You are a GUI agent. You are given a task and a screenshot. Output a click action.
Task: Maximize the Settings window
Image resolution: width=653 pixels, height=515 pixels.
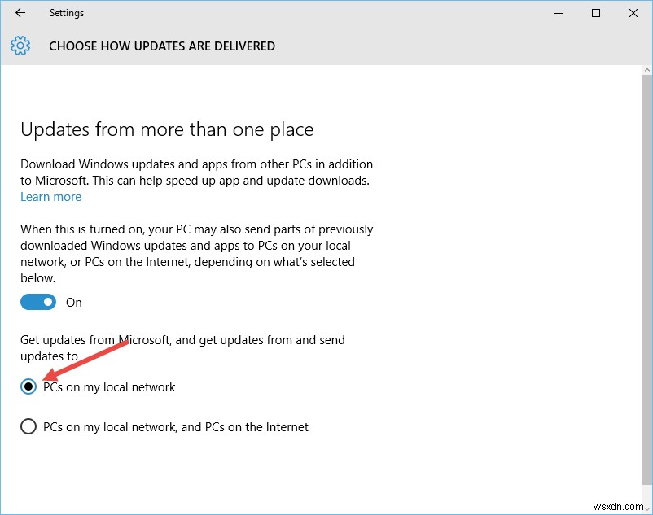596,13
